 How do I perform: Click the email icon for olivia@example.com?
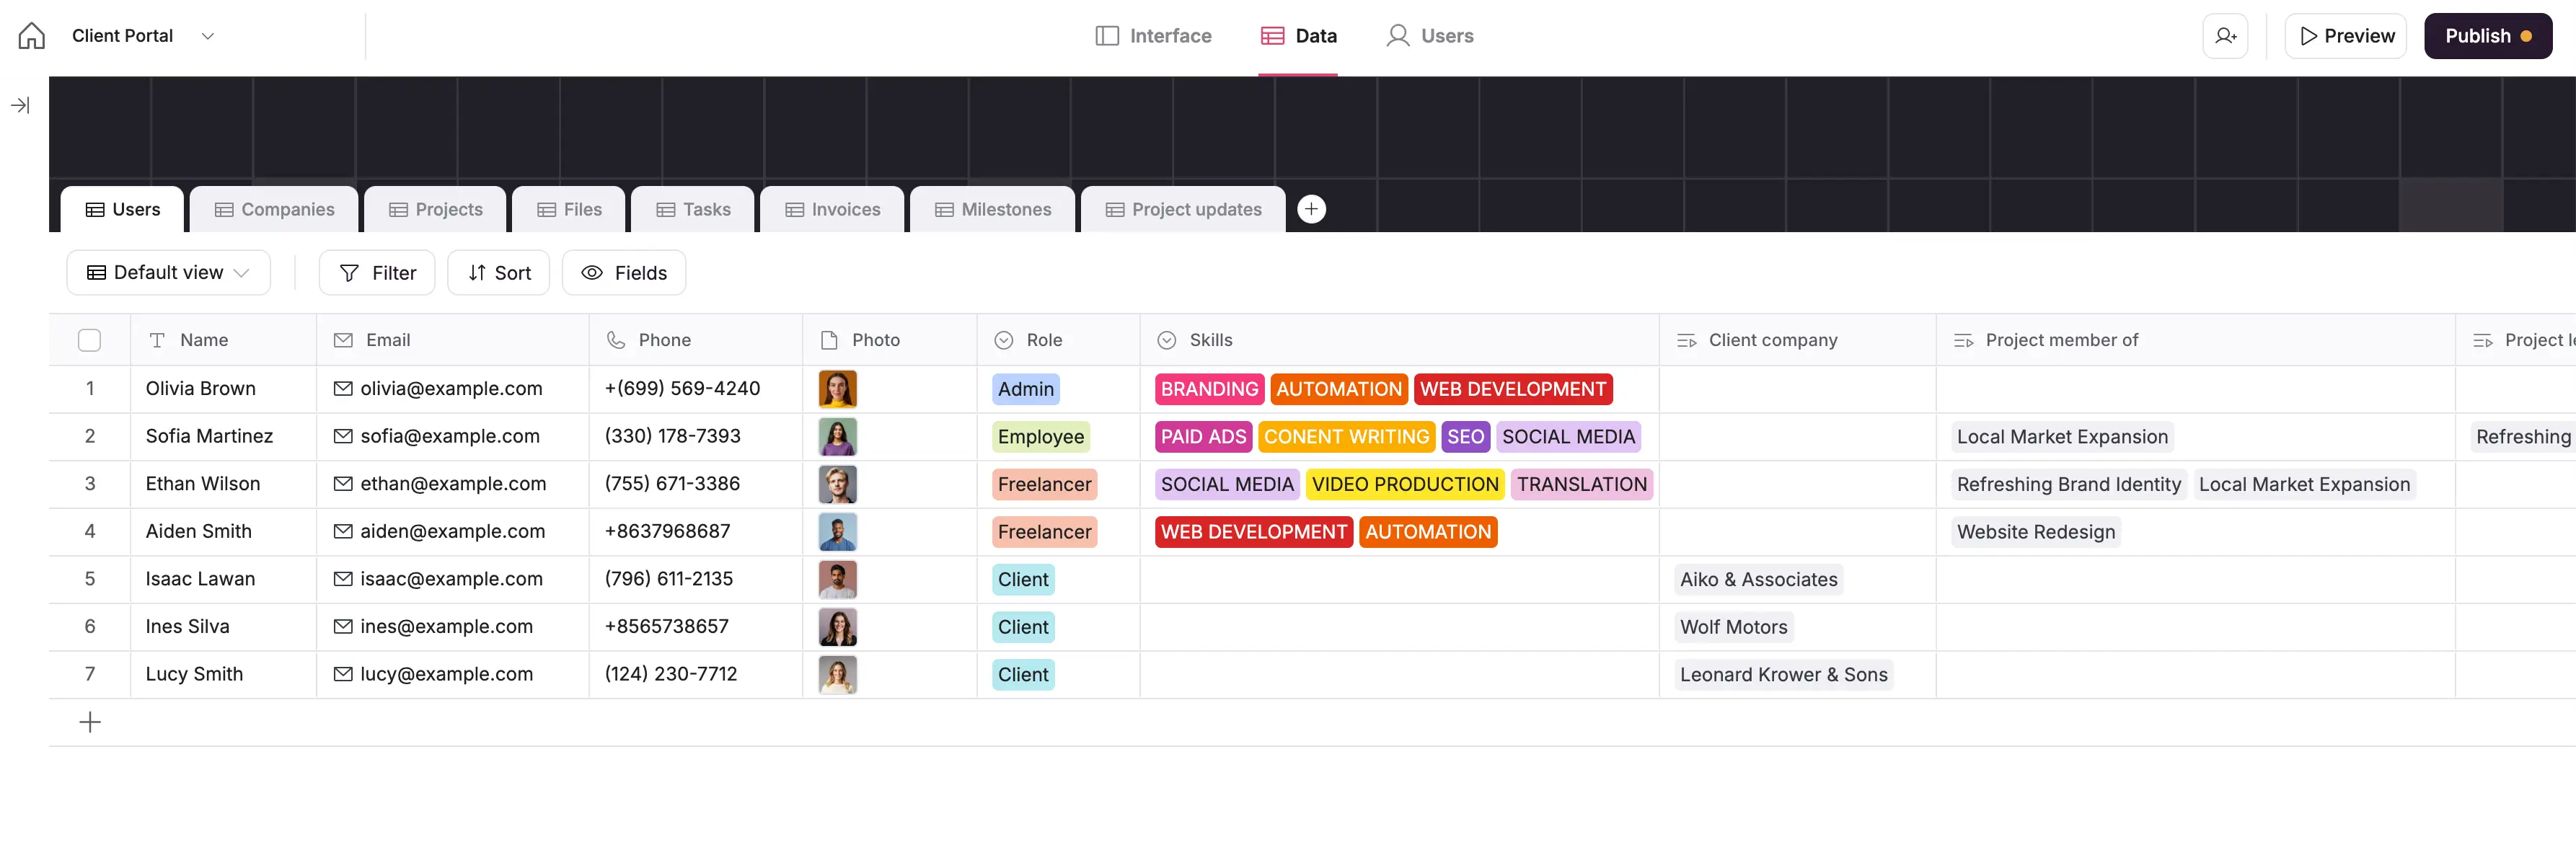tap(343, 388)
